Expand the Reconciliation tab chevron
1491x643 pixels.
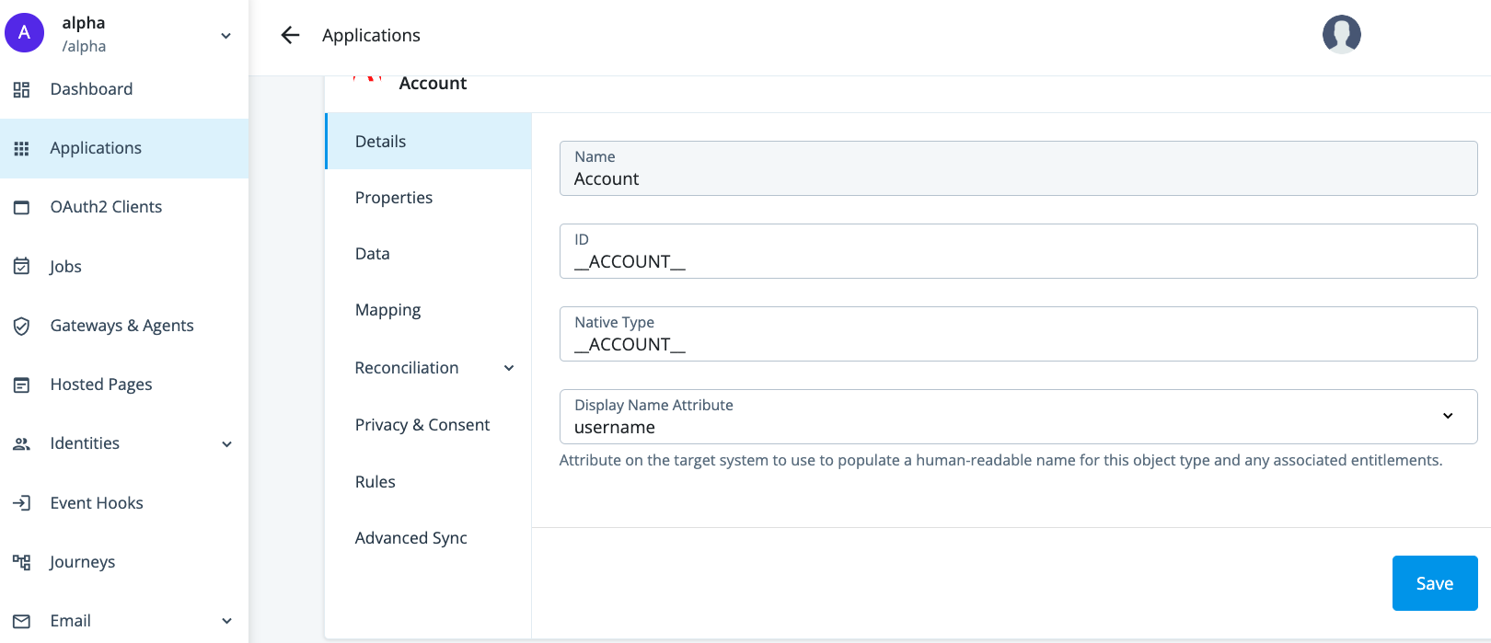[x=509, y=368]
